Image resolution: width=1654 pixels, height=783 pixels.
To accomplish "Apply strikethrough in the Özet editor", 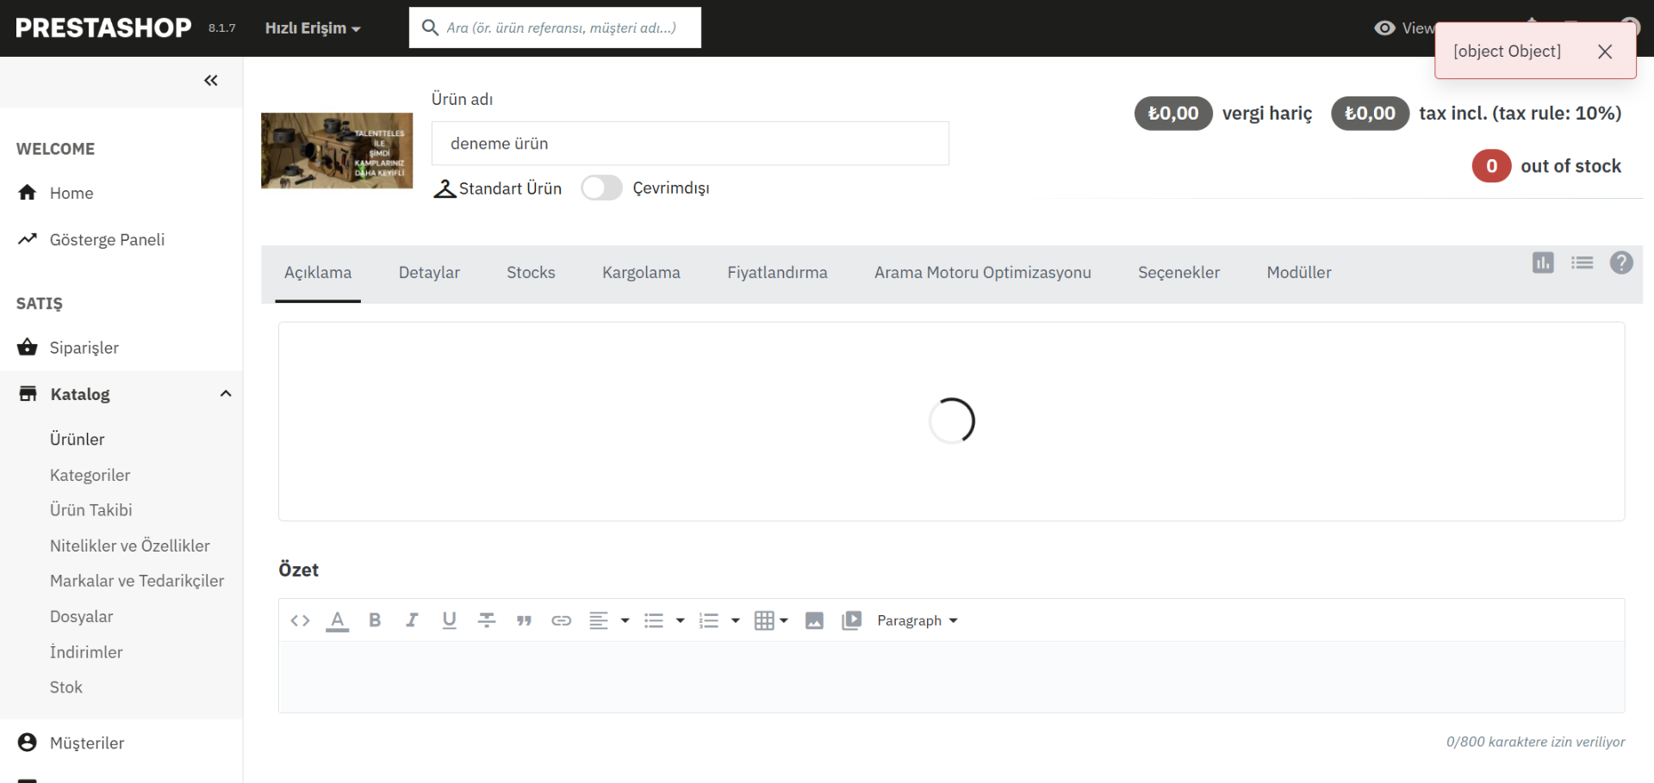I will (x=487, y=620).
